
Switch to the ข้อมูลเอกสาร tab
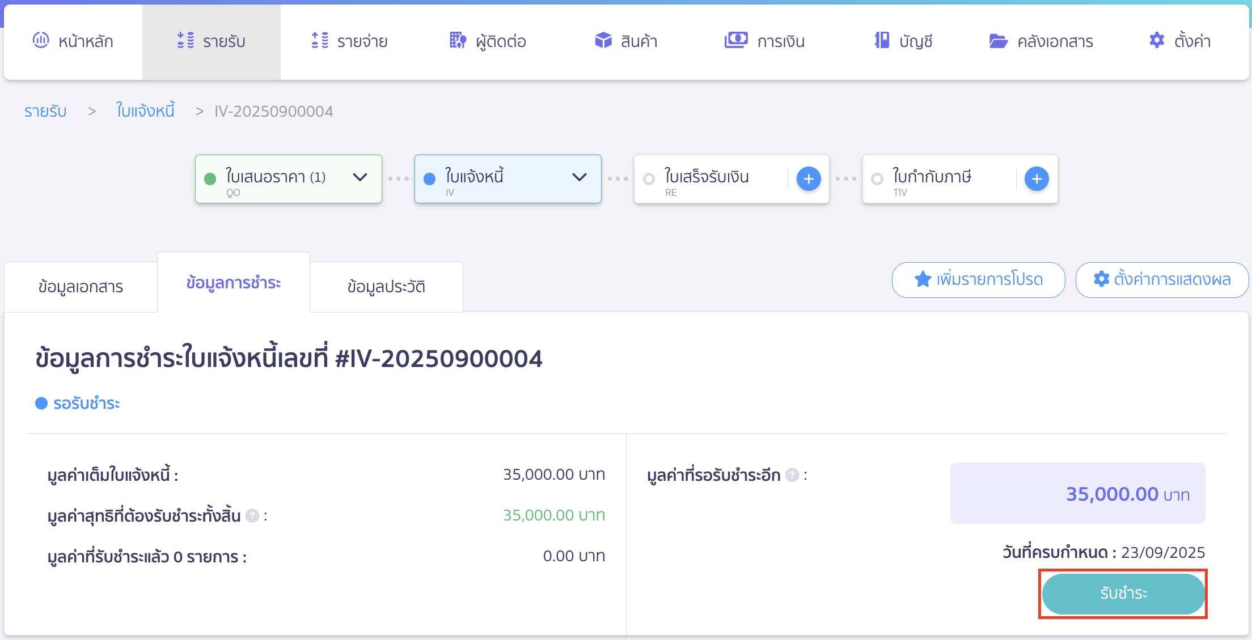(x=81, y=287)
